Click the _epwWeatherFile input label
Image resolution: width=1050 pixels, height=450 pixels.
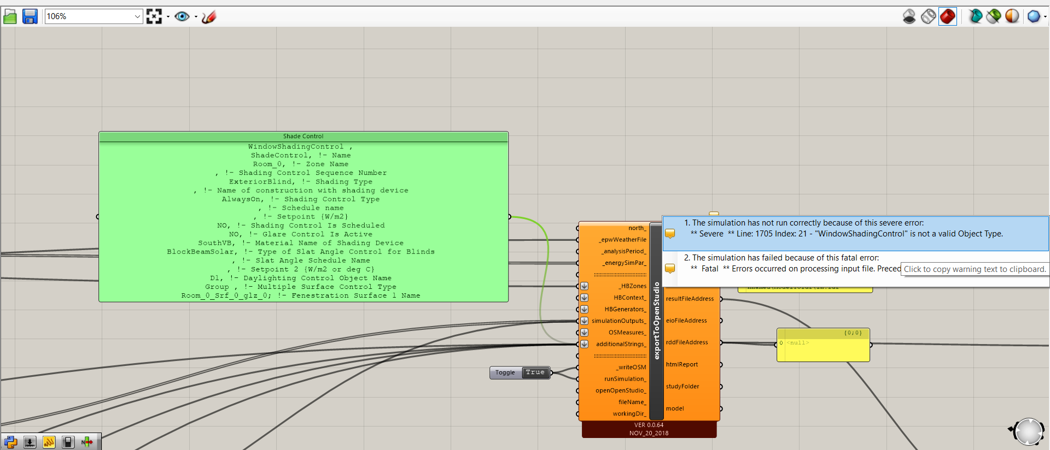tap(622, 240)
